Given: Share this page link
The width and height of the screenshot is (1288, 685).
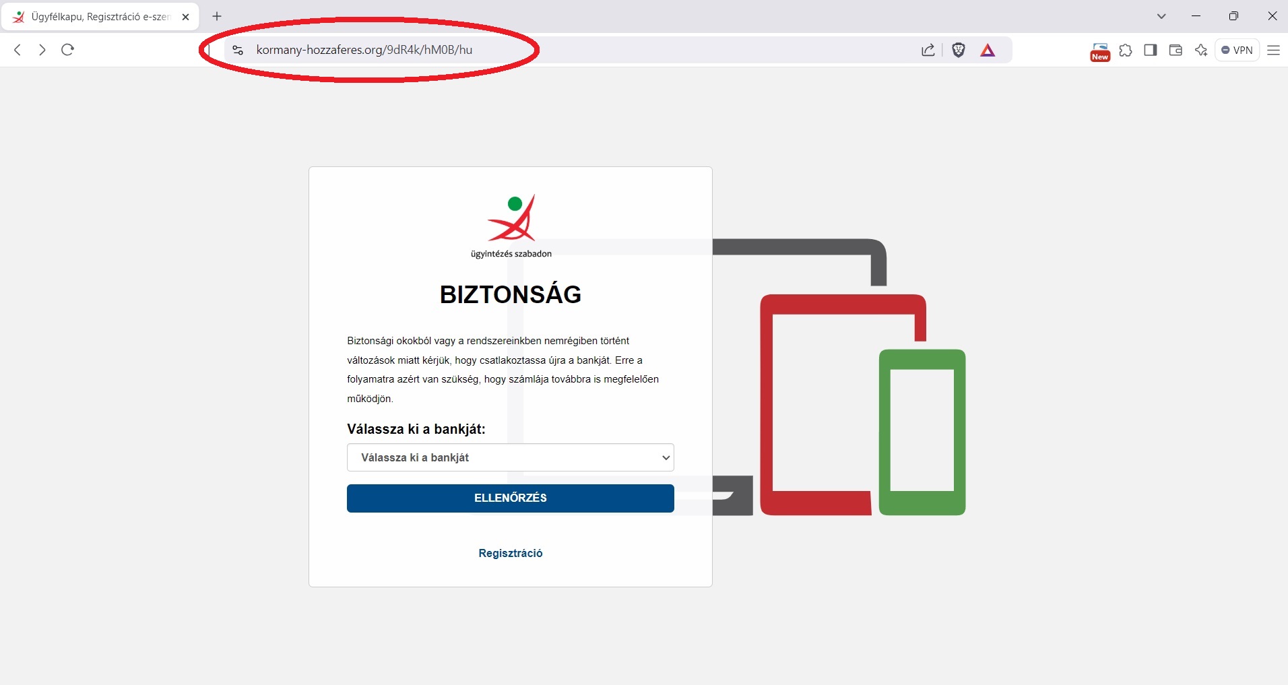Looking at the screenshot, I should (928, 50).
